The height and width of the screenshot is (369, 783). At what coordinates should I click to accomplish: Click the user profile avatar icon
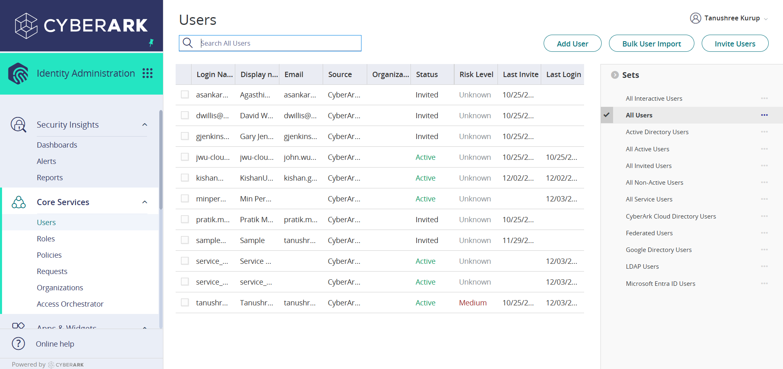click(x=695, y=18)
